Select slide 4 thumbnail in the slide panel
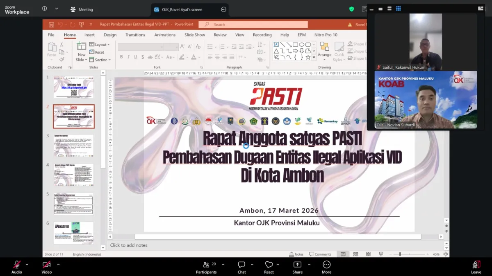492x276 pixels. [x=74, y=175]
